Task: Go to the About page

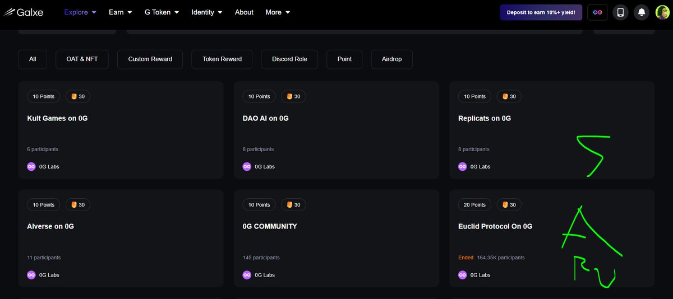Action: (244, 12)
